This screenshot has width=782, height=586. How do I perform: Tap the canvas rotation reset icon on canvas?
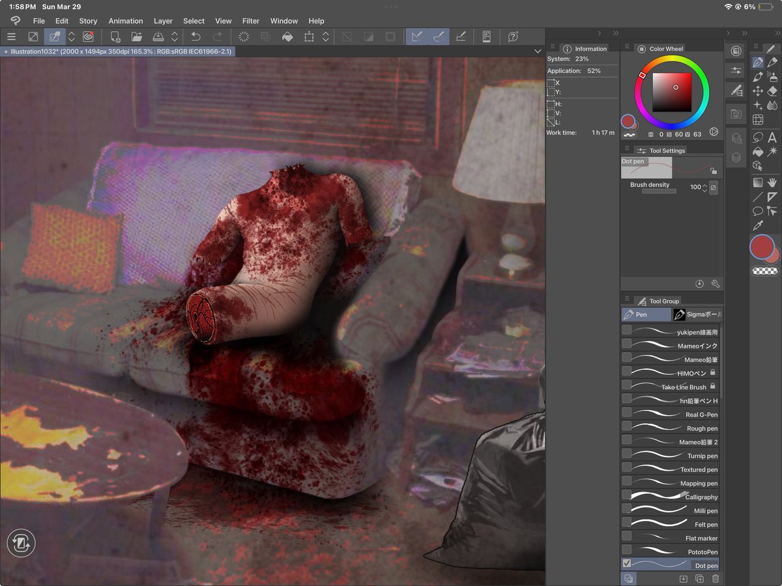coord(20,543)
